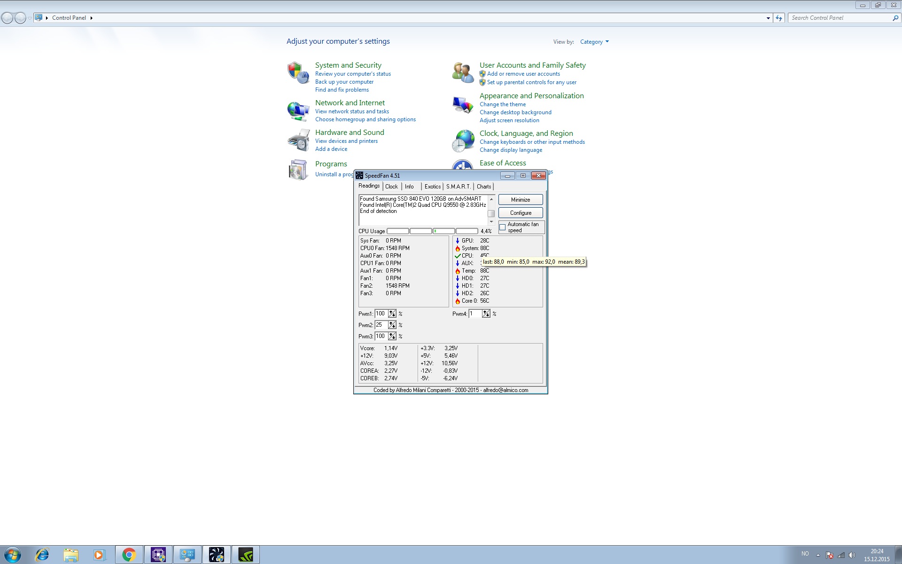
Task: Open Programs category icon
Action: [x=298, y=170]
